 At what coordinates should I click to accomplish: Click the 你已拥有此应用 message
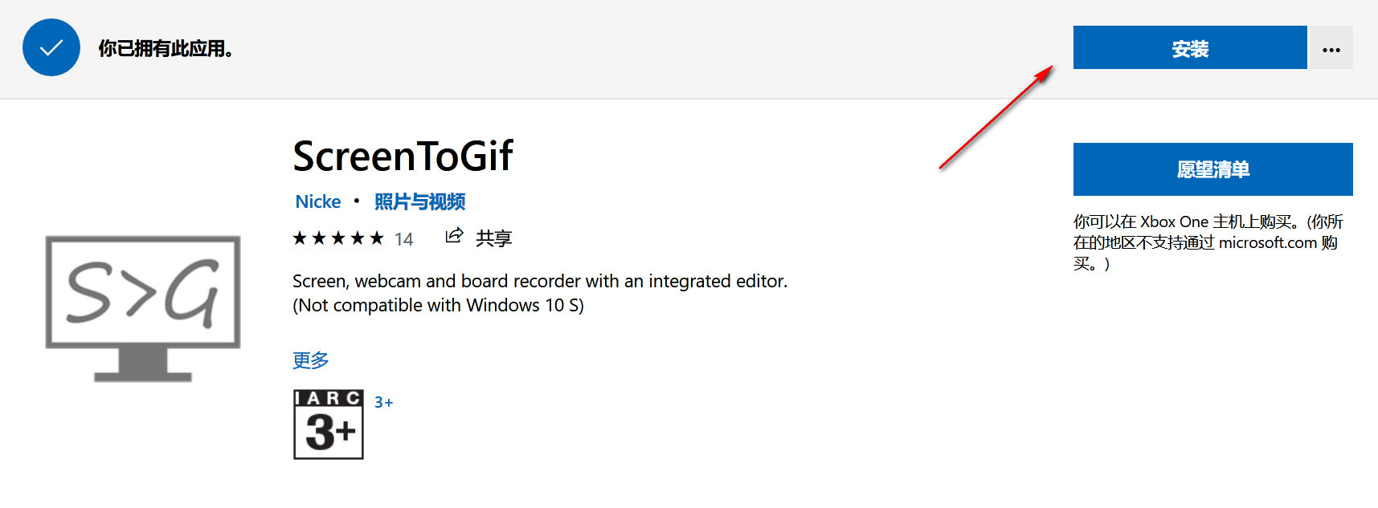click(x=166, y=49)
